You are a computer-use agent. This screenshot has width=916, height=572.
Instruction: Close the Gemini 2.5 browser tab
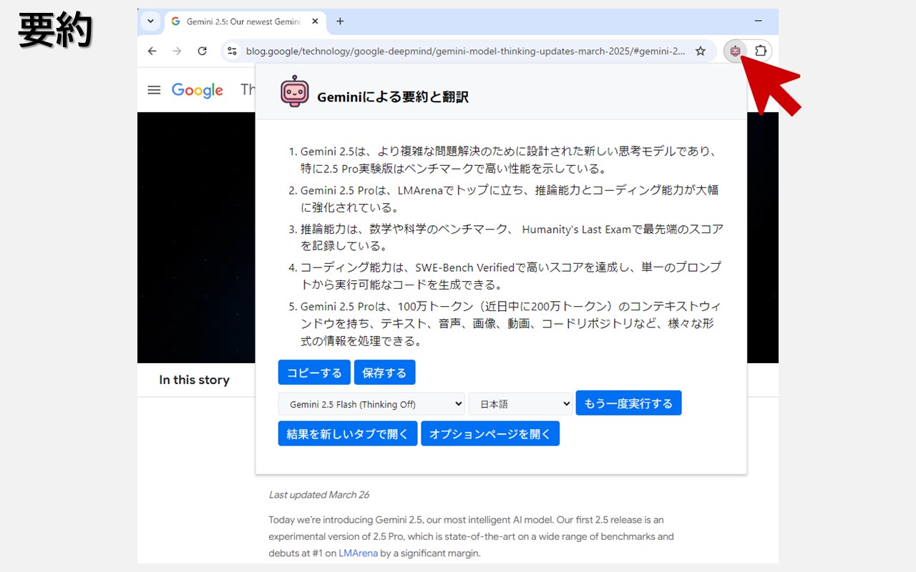315,21
